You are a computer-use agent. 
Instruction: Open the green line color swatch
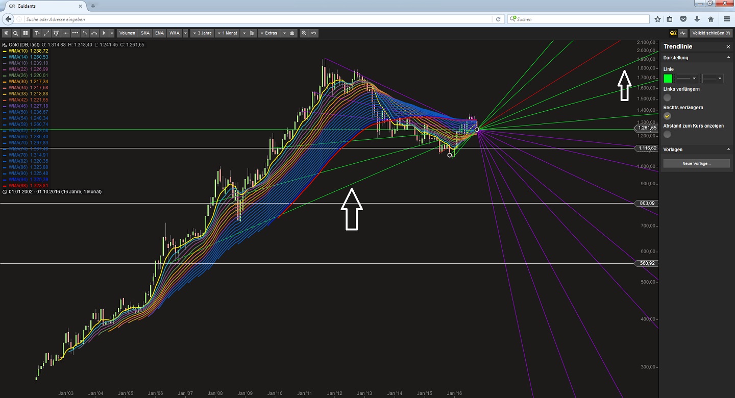tap(668, 79)
